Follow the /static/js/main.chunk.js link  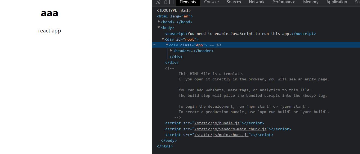click(222, 135)
